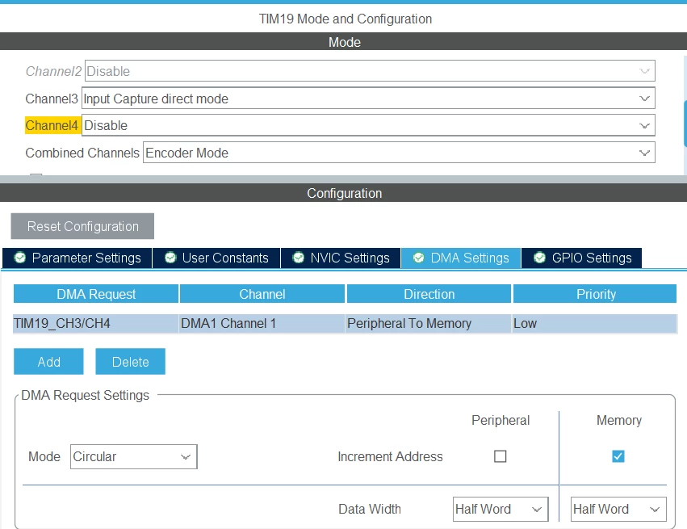
Task: Uncheck Memory increment address checkbox
Action: 618,456
